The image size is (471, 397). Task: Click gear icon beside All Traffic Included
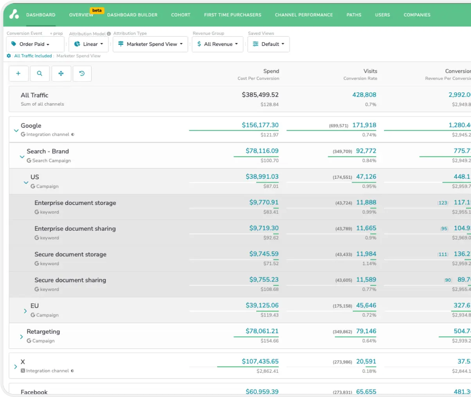tap(9, 56)
